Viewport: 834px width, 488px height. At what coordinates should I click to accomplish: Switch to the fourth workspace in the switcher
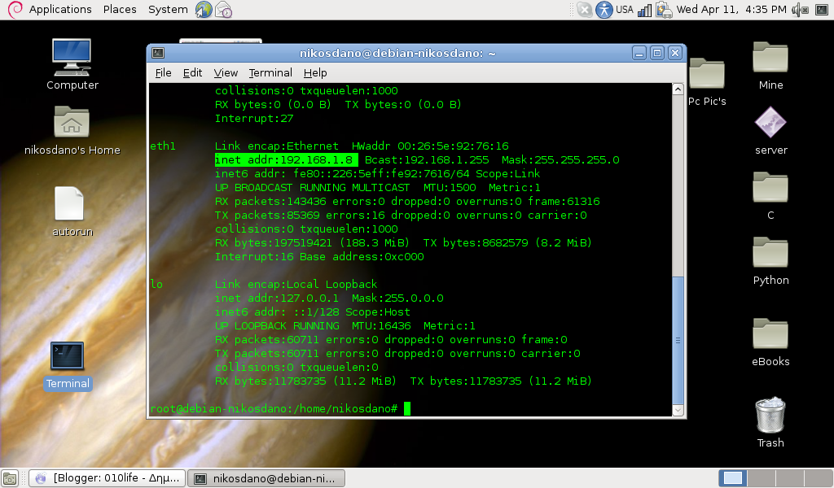pyautogui.click(x=818, y=478)
